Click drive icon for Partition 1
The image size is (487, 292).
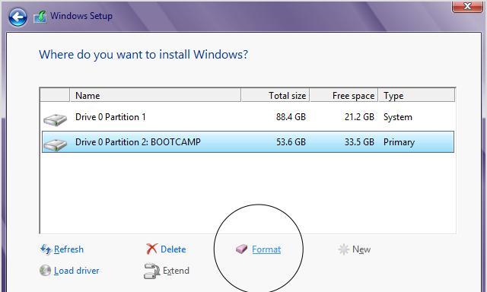[55, 120]
